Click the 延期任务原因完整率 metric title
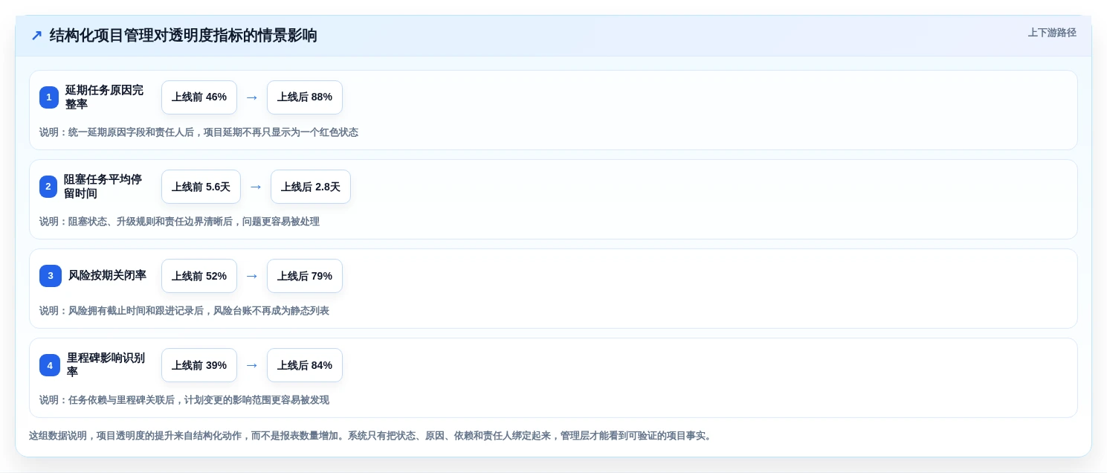This screenshot has width=1107, height=473. (x=104, y=97)
